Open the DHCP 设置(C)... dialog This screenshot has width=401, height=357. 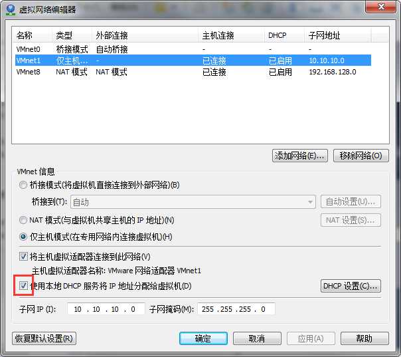point(351,286)
